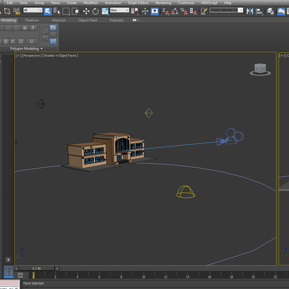This screenshot has height=289, width=289.
Task: Click the Edge sub-object triangle icon
Action: click(8, 28)
